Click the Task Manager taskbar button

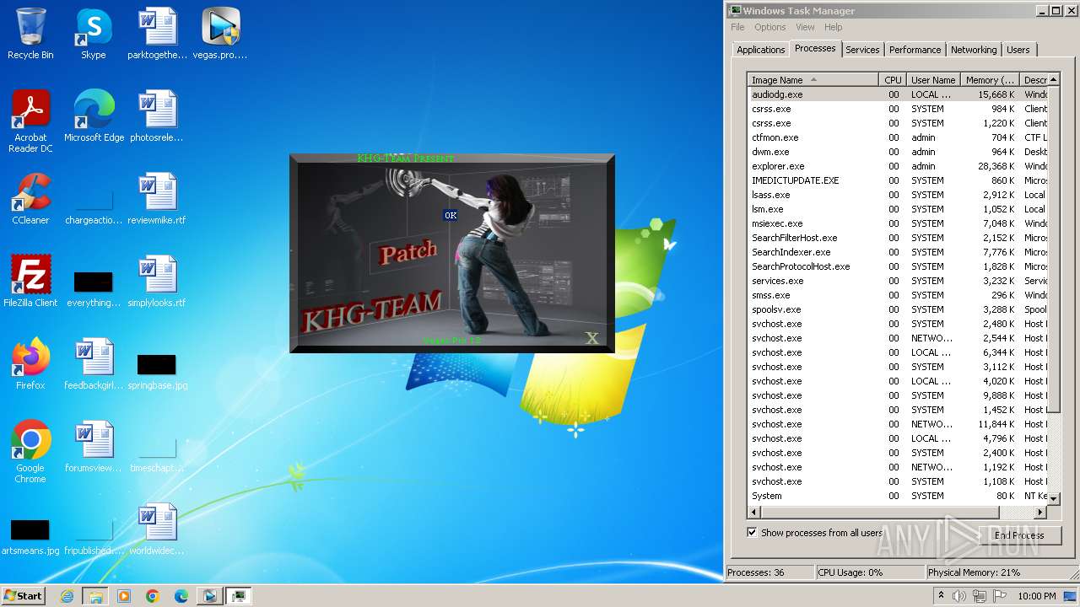click(239, 596)
